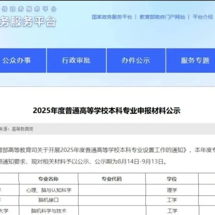Click the notice line mentioning 公示期为8月14日-9月13日
Viewport: 215px width, 215px height.
(83, 162)
